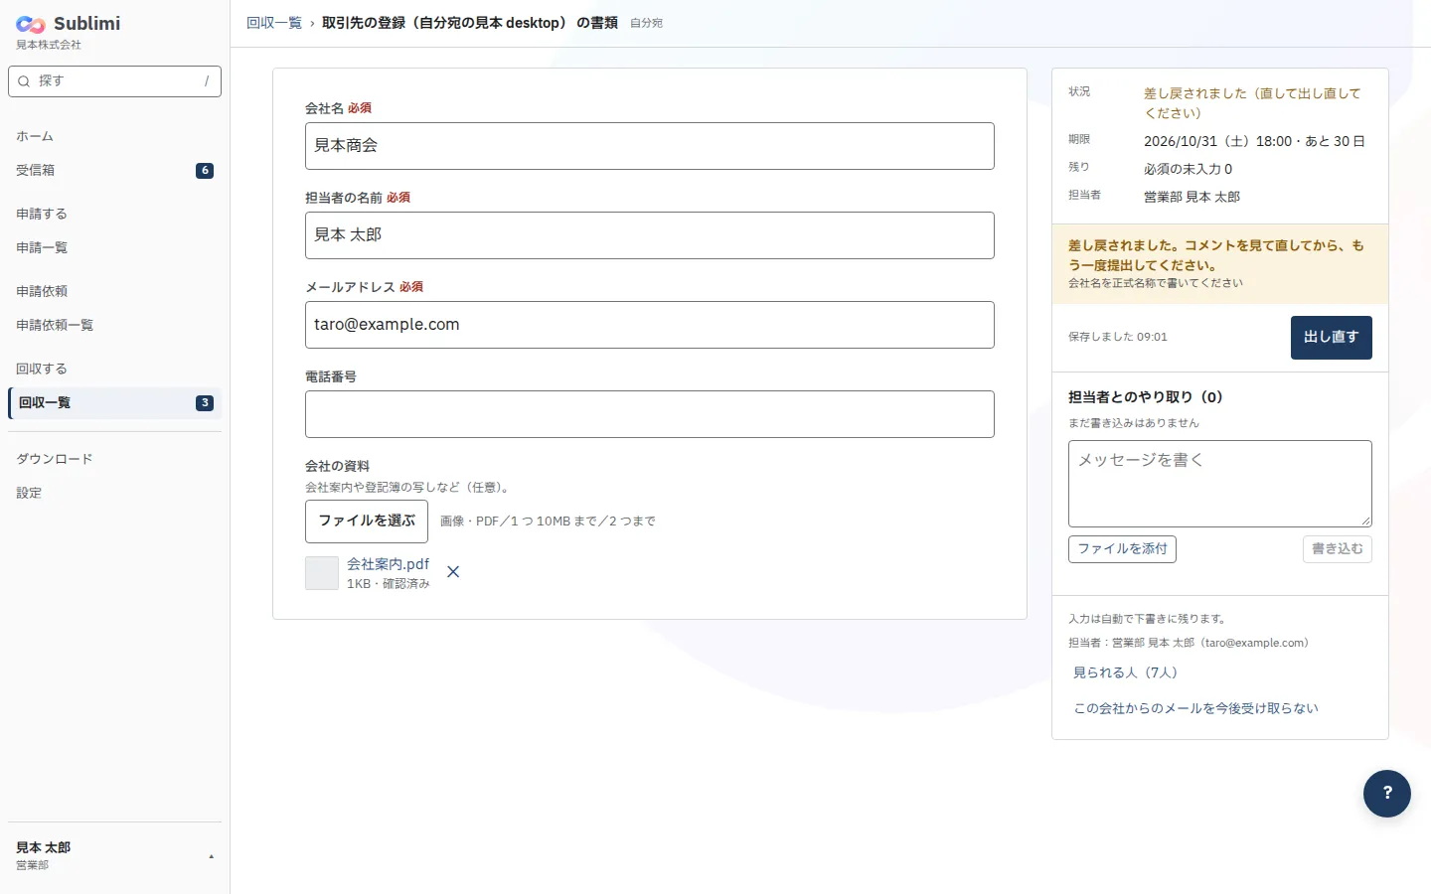Click the メールアドレス input field
Screen dimensions: 1431x894
[650, 325]
